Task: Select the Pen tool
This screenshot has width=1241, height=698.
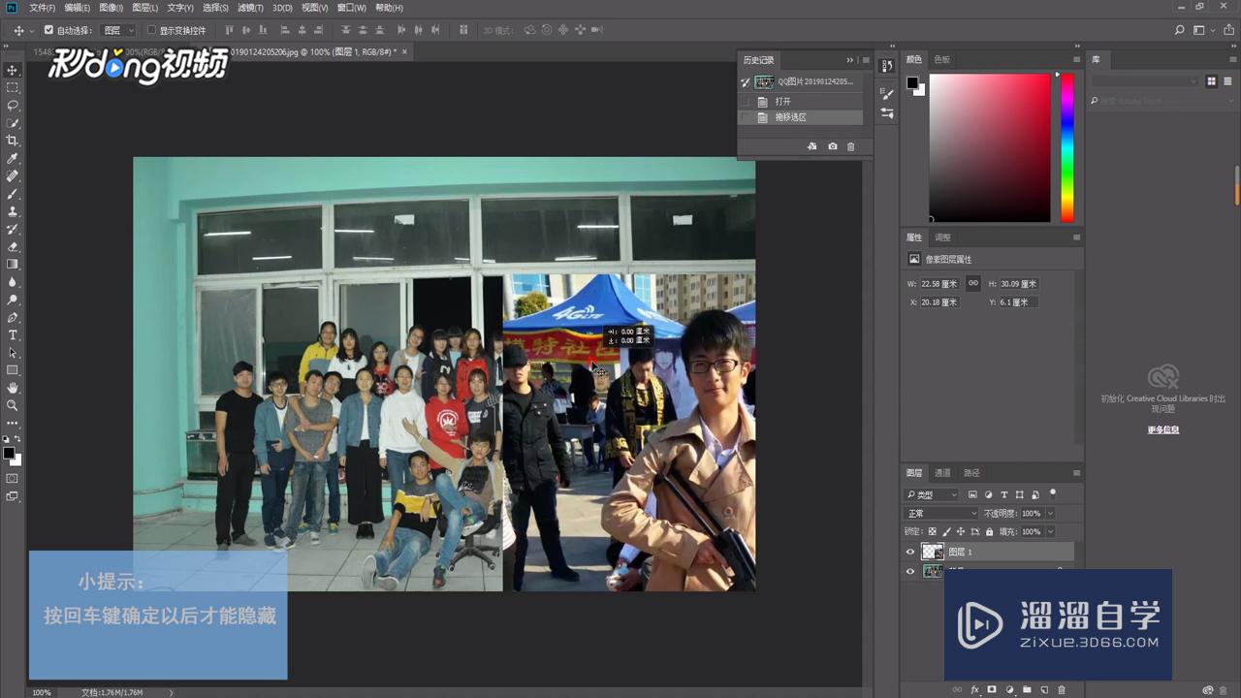Action: (x=13, y=317)
